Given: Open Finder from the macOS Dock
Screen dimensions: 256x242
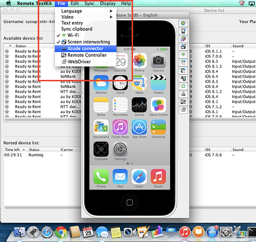Looking at the screenshot, I should coord(19,232).
